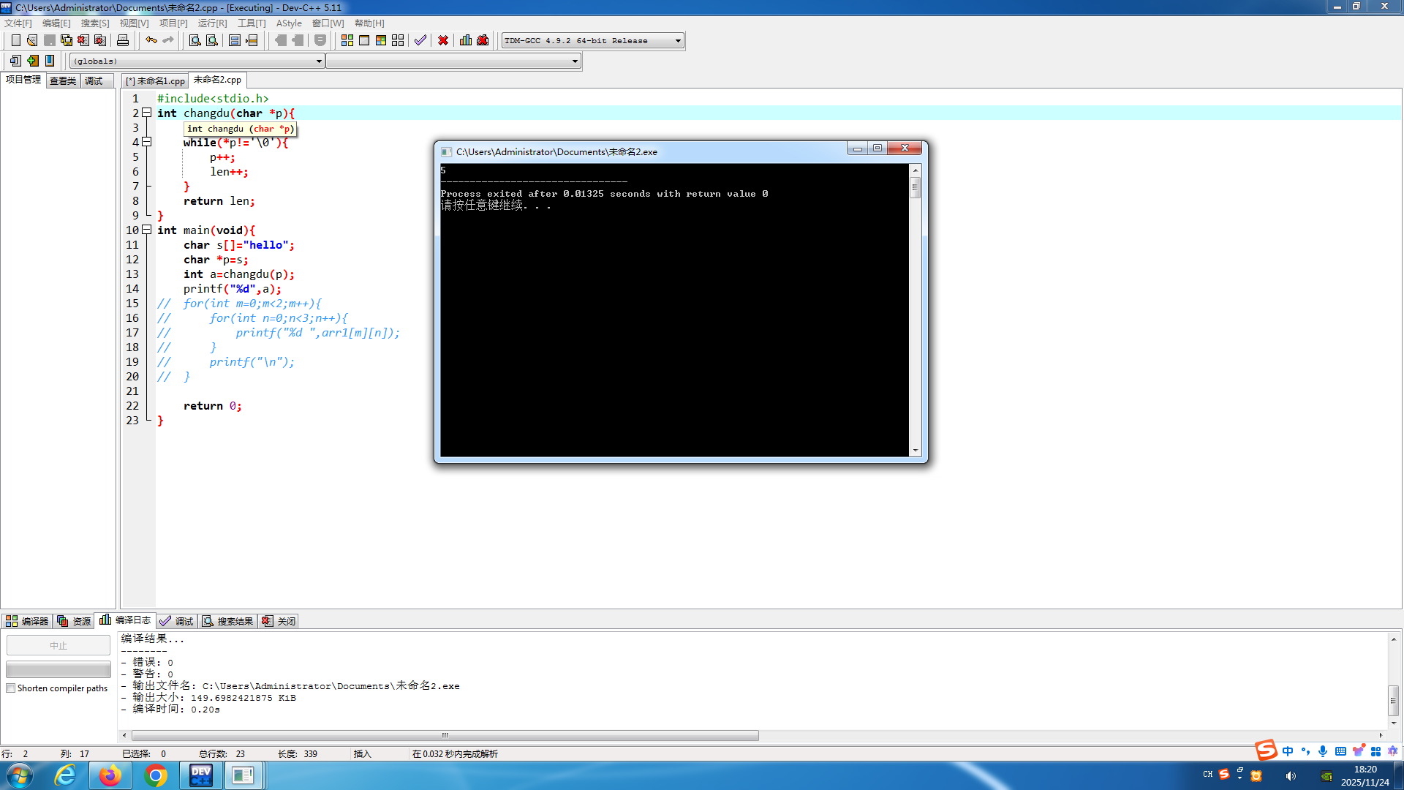Collapse the main function fold at line 10
The height and width of the screenshot is (790, 1404).
coord(146,230)
